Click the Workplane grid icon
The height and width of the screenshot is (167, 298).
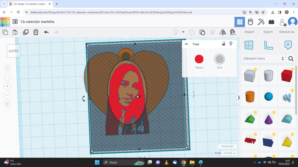pyautogui.click(x=249, y=45)
